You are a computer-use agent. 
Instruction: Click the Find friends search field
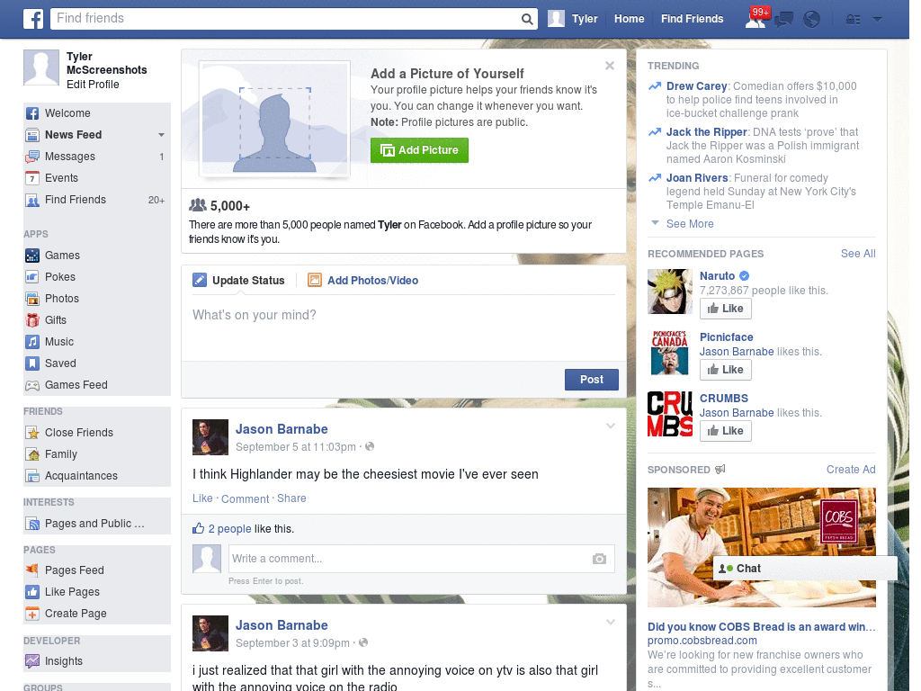point(286,19)
